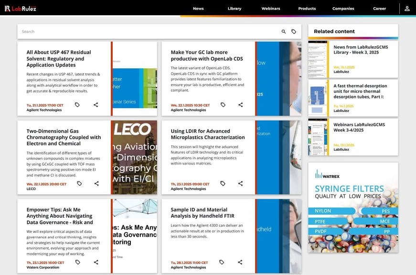Open the Companies menu

pos(343,9)
